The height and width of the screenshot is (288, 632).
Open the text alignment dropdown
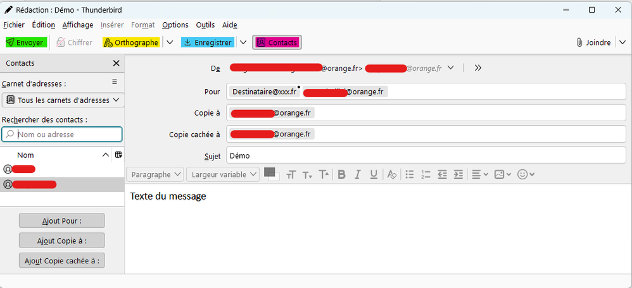tap(480, 174)
